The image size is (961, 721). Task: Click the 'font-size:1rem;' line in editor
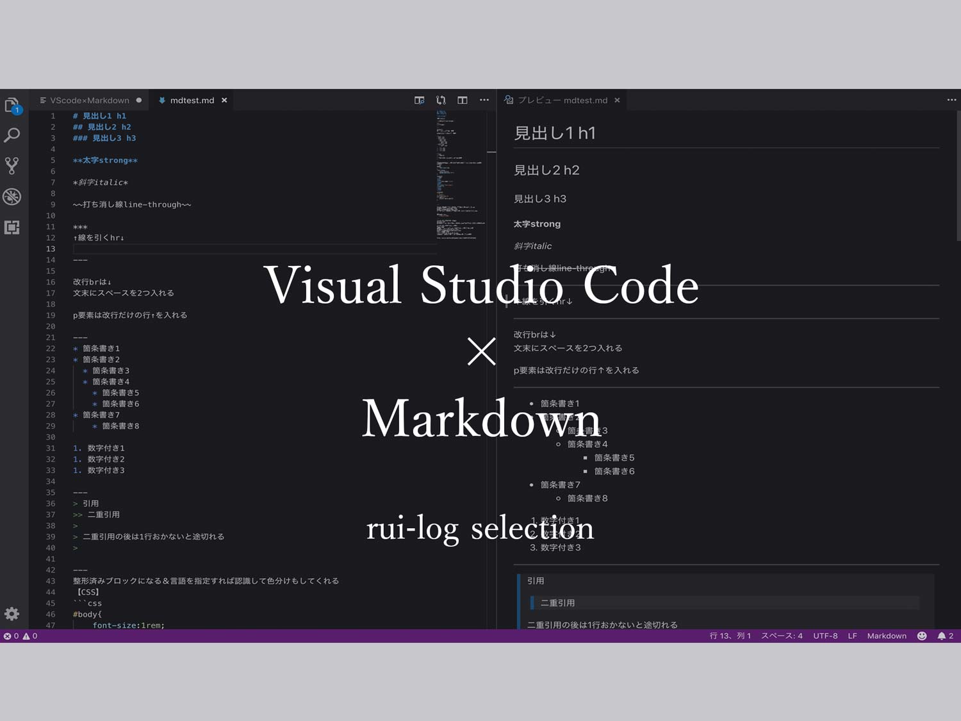pos(129,625)
